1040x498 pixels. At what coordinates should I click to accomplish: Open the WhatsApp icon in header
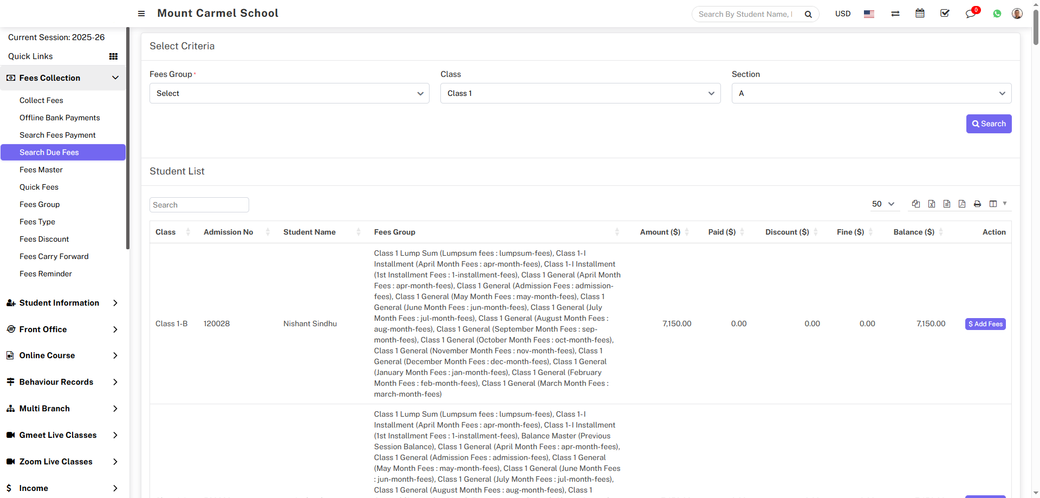point(997,14)
